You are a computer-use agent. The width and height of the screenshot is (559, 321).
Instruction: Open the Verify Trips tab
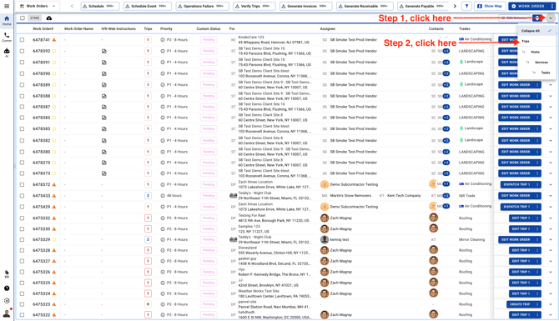click(254, 6)
